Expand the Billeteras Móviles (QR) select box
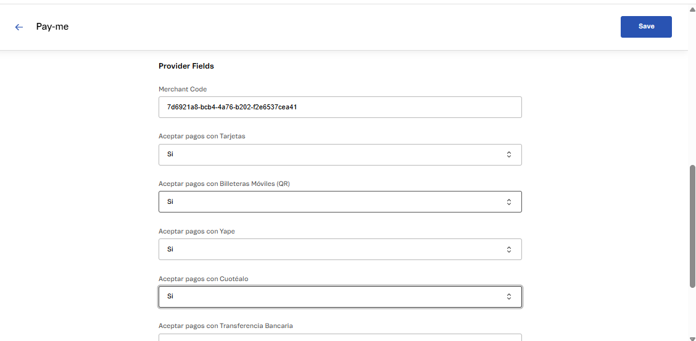The height and width of the screenshot is (341, 696). [x=339, y=202]
